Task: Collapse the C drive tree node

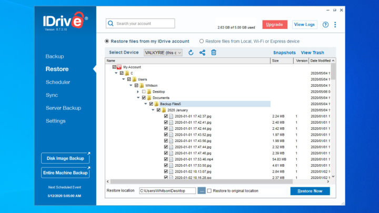Action: 116,73
